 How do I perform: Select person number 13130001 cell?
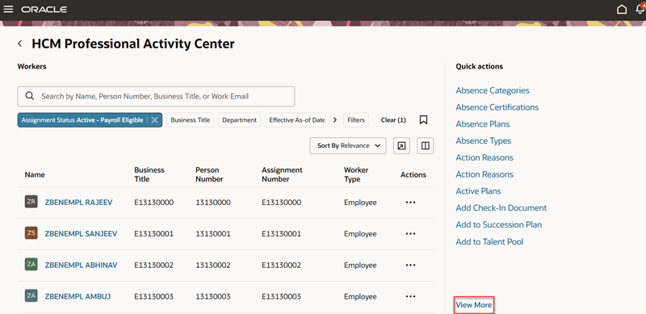213,233
